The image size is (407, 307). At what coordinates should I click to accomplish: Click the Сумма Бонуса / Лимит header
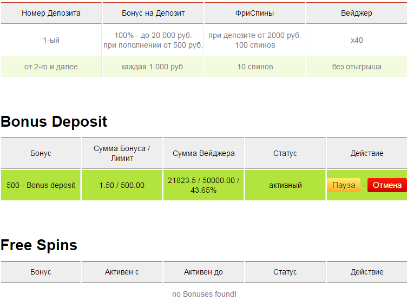pos(122,153)
